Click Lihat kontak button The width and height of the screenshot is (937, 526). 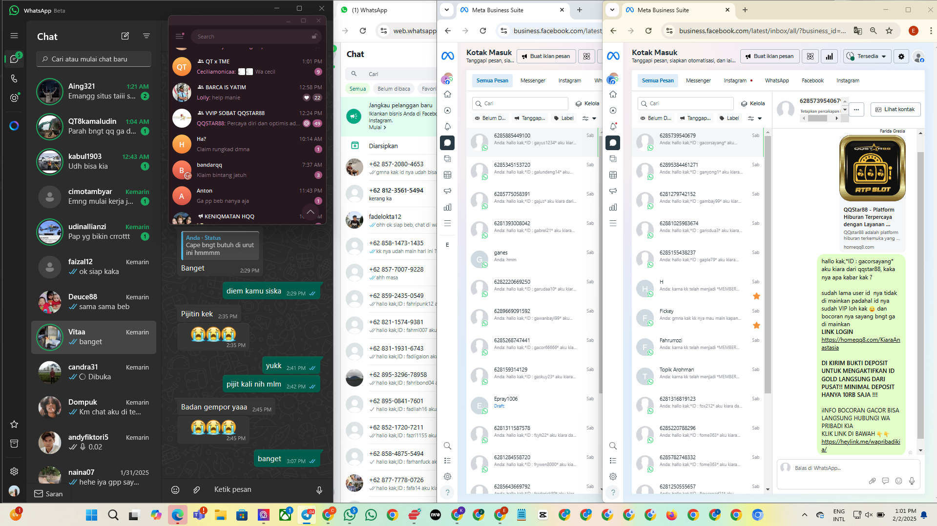coord(895,110)
